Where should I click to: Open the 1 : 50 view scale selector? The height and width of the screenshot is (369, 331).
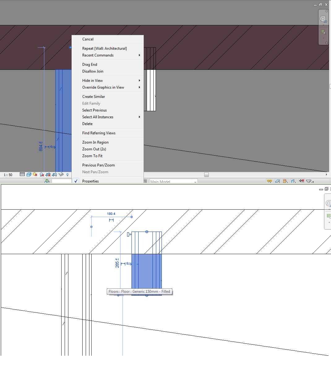pyautogui.click(x=8, y=175)
